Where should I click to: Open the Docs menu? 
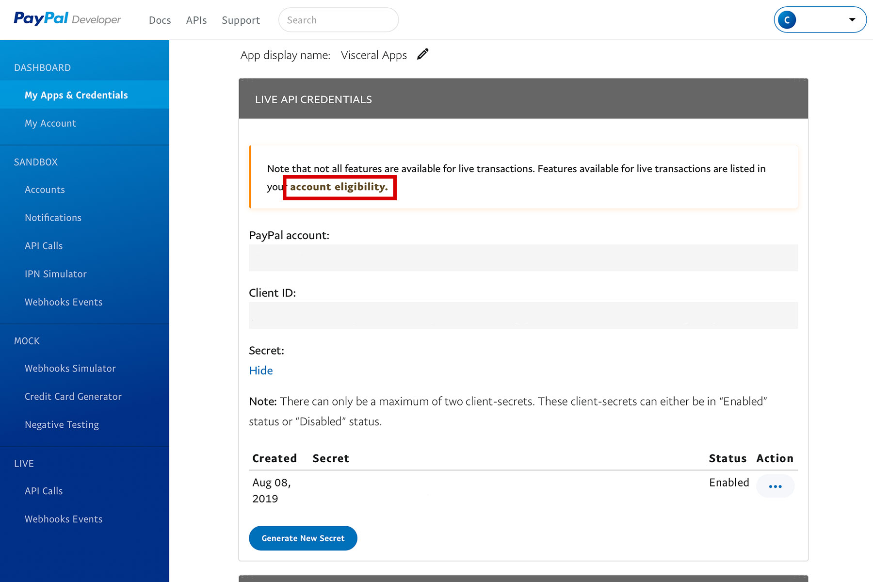(160, 20)
